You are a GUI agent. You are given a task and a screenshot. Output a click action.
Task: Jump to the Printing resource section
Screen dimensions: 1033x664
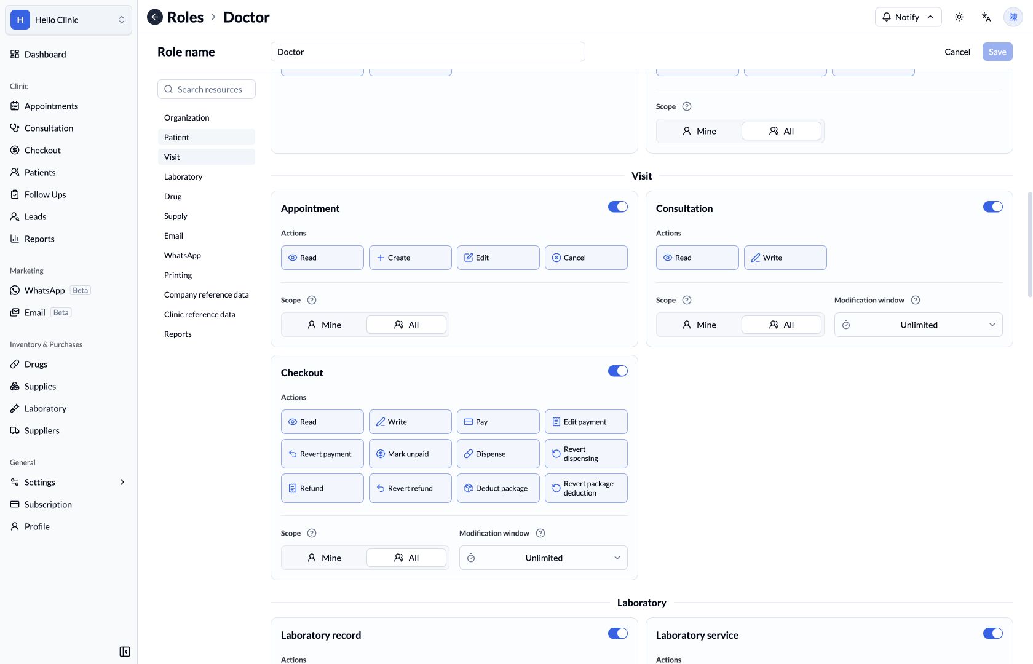[x=207, y=275]
